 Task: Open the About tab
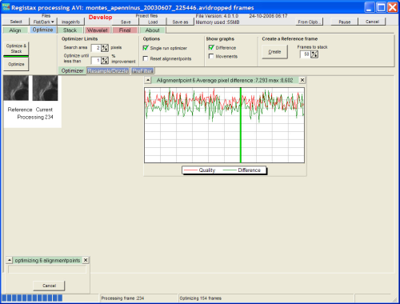point(152,30)
